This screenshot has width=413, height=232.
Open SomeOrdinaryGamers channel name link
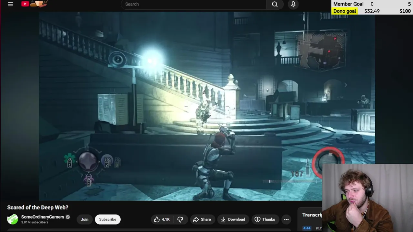pyautogui.click(x=43, y=217)
